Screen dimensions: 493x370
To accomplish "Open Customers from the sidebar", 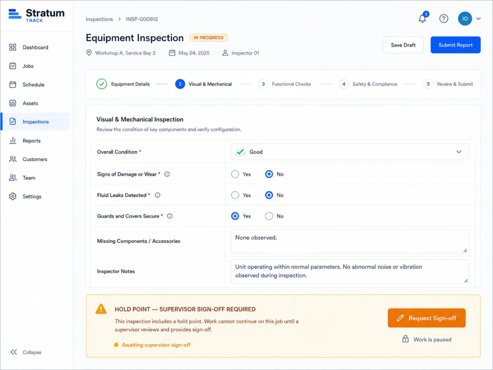I will coord(35,159).
